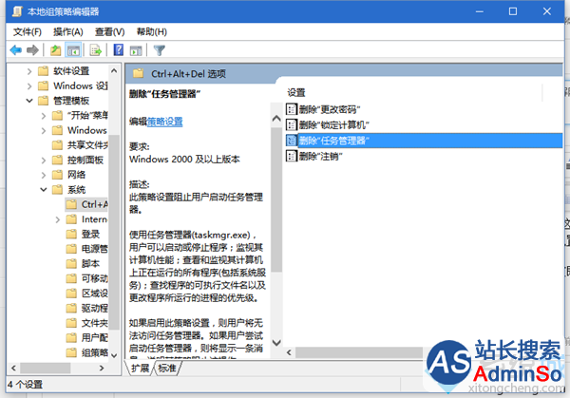This screenshot has height=398, width=570.
Task: Expand the Windows 组件 tree node
Action: [x=44, y=130]
